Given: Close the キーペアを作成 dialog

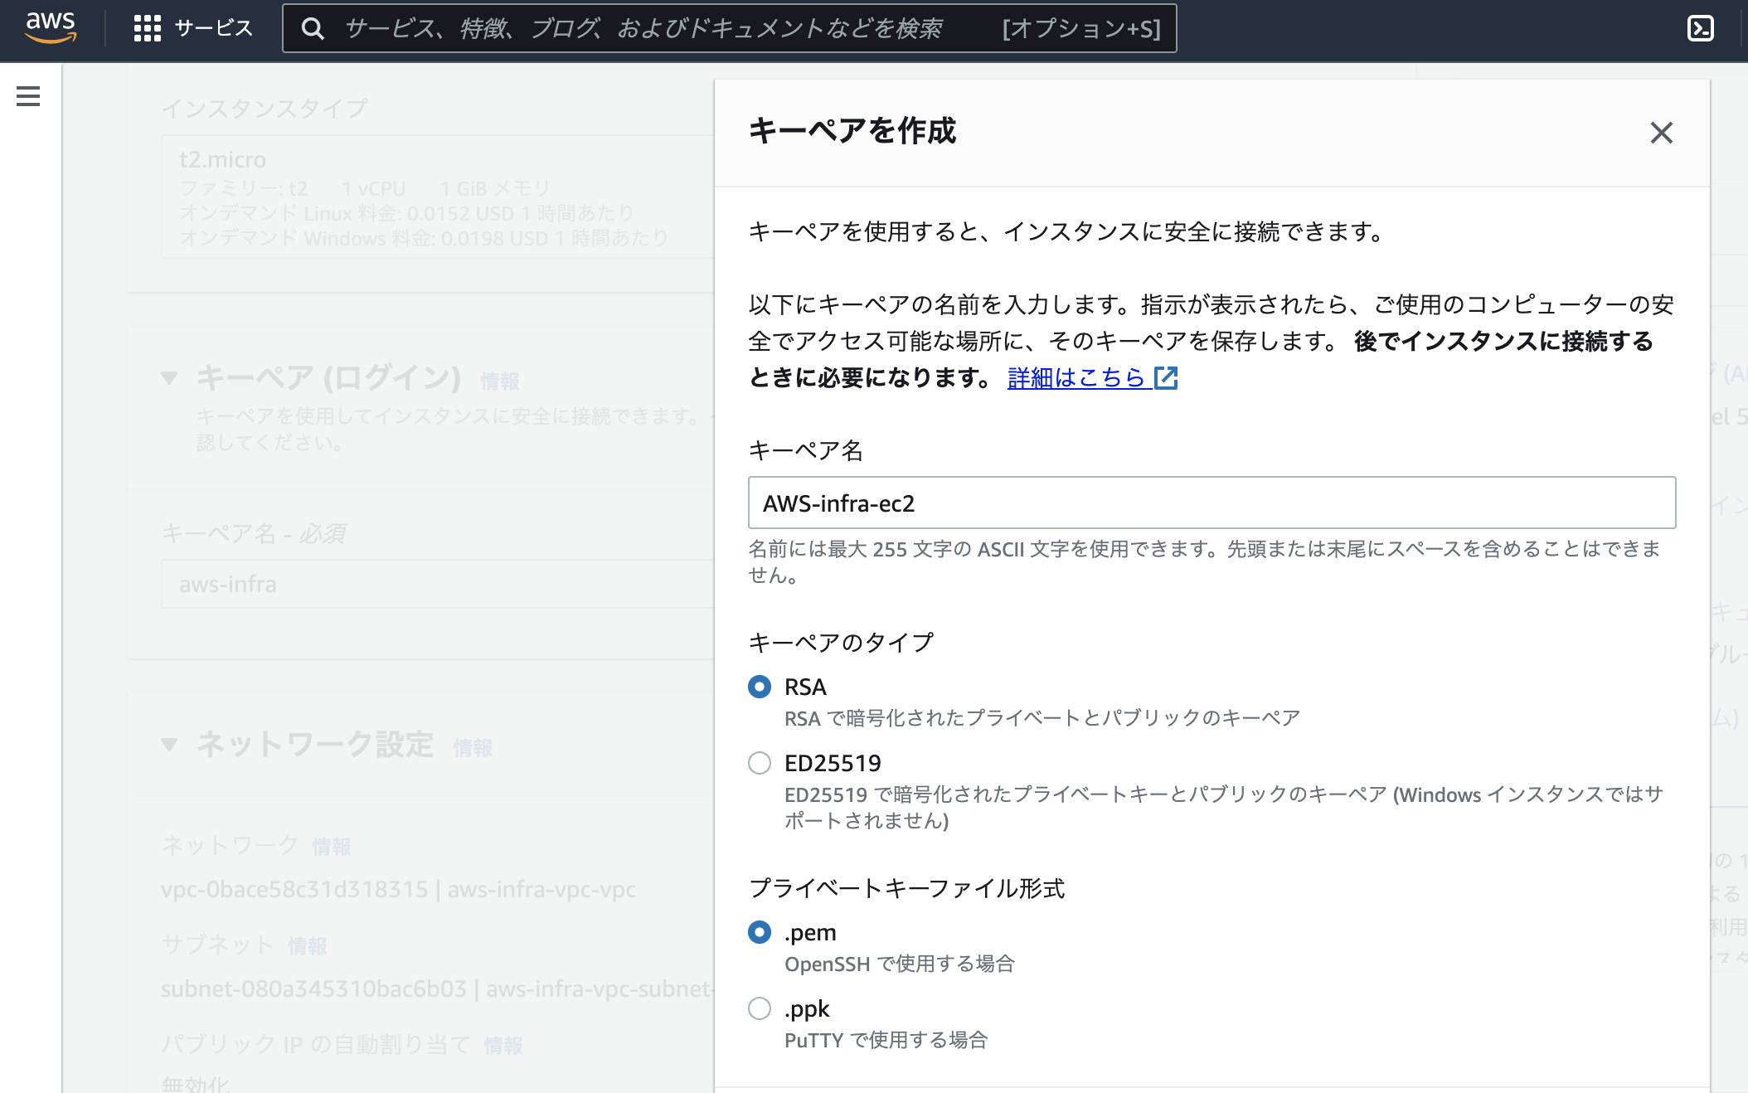Looking at the screenshot, I should click(x=1661, y=134).
